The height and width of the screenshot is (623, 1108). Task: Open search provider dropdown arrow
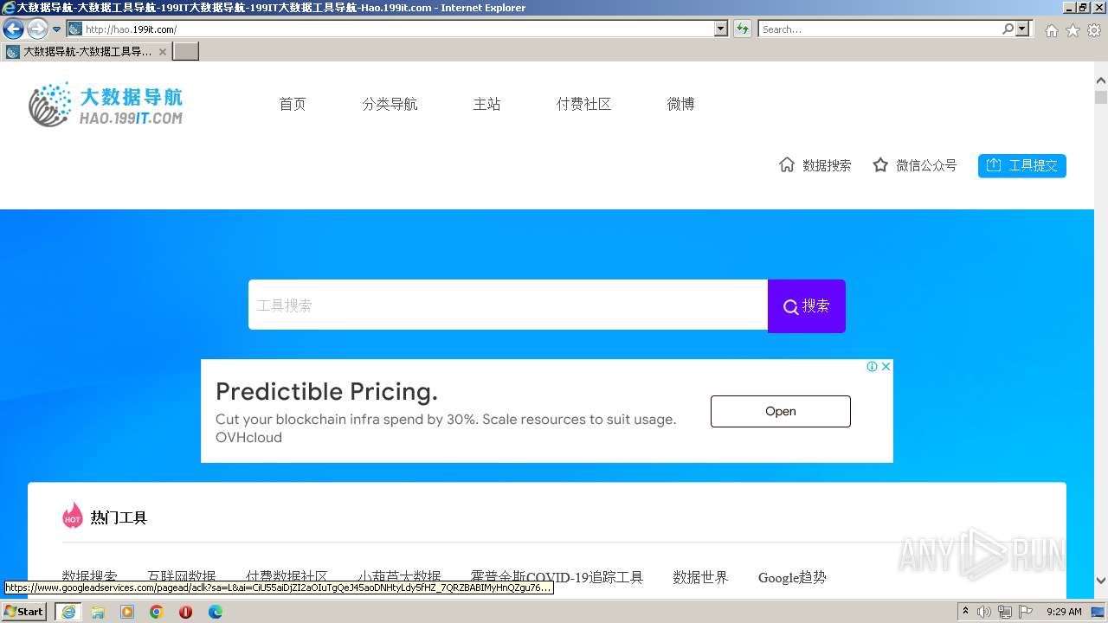pos(1023,29)
